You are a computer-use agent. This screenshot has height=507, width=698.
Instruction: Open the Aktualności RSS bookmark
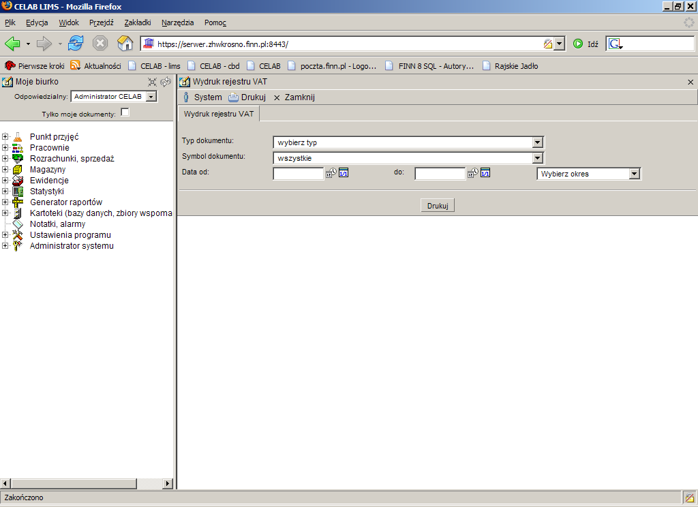[95, 66]
